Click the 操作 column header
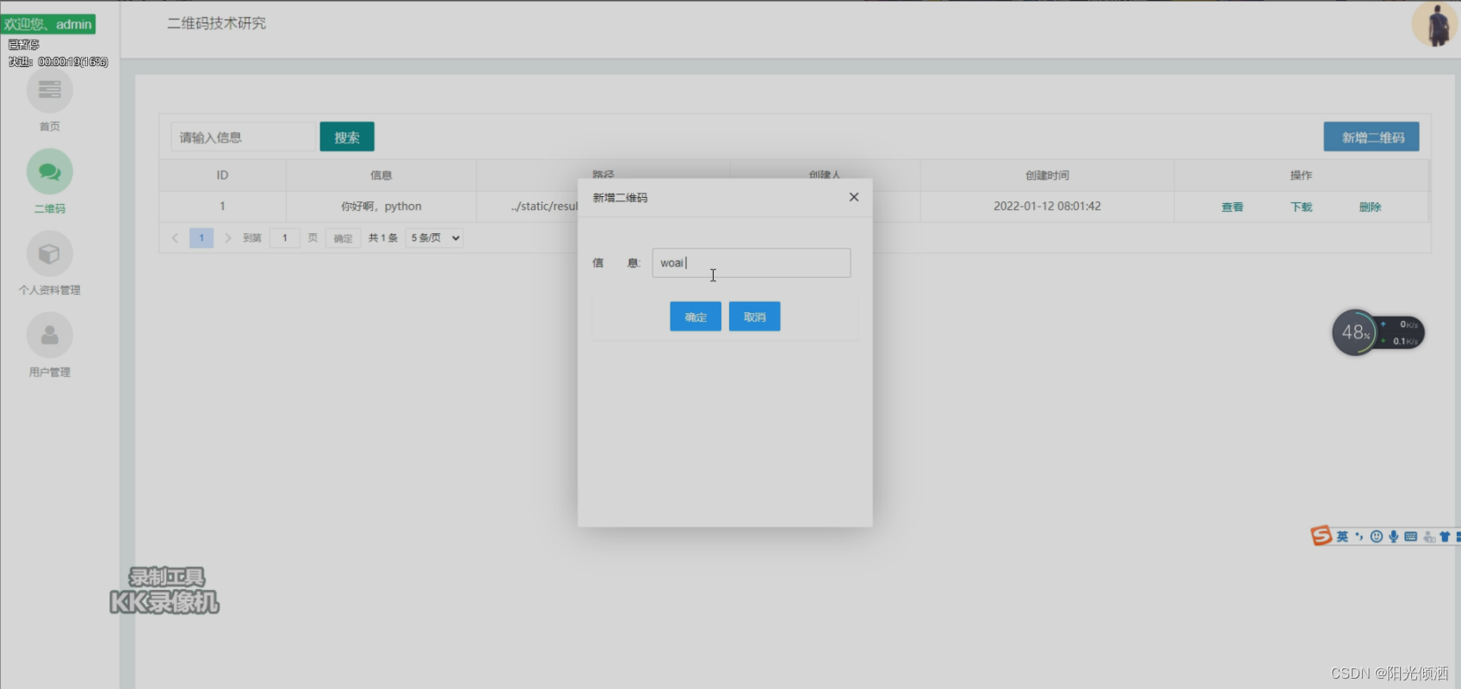1461x689 pixels. click(1301, 175)
